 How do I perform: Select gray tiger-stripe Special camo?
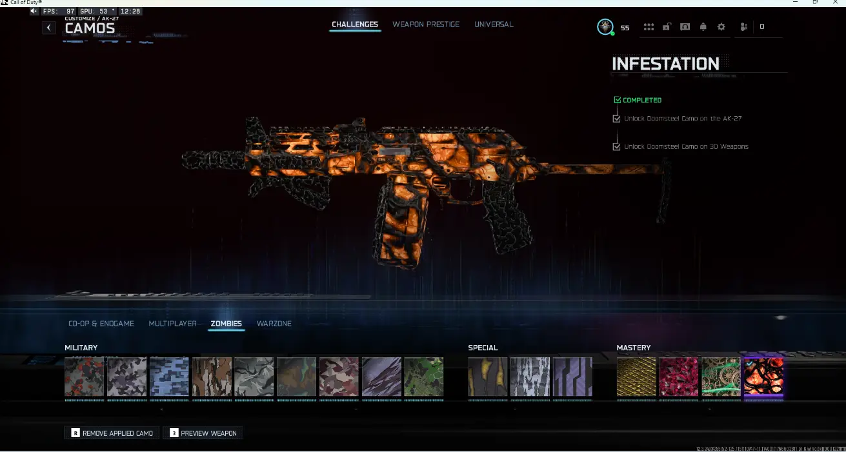coord(530,377)
